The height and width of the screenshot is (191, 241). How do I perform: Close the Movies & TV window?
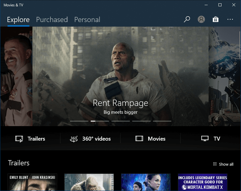(x=234, y=5)
